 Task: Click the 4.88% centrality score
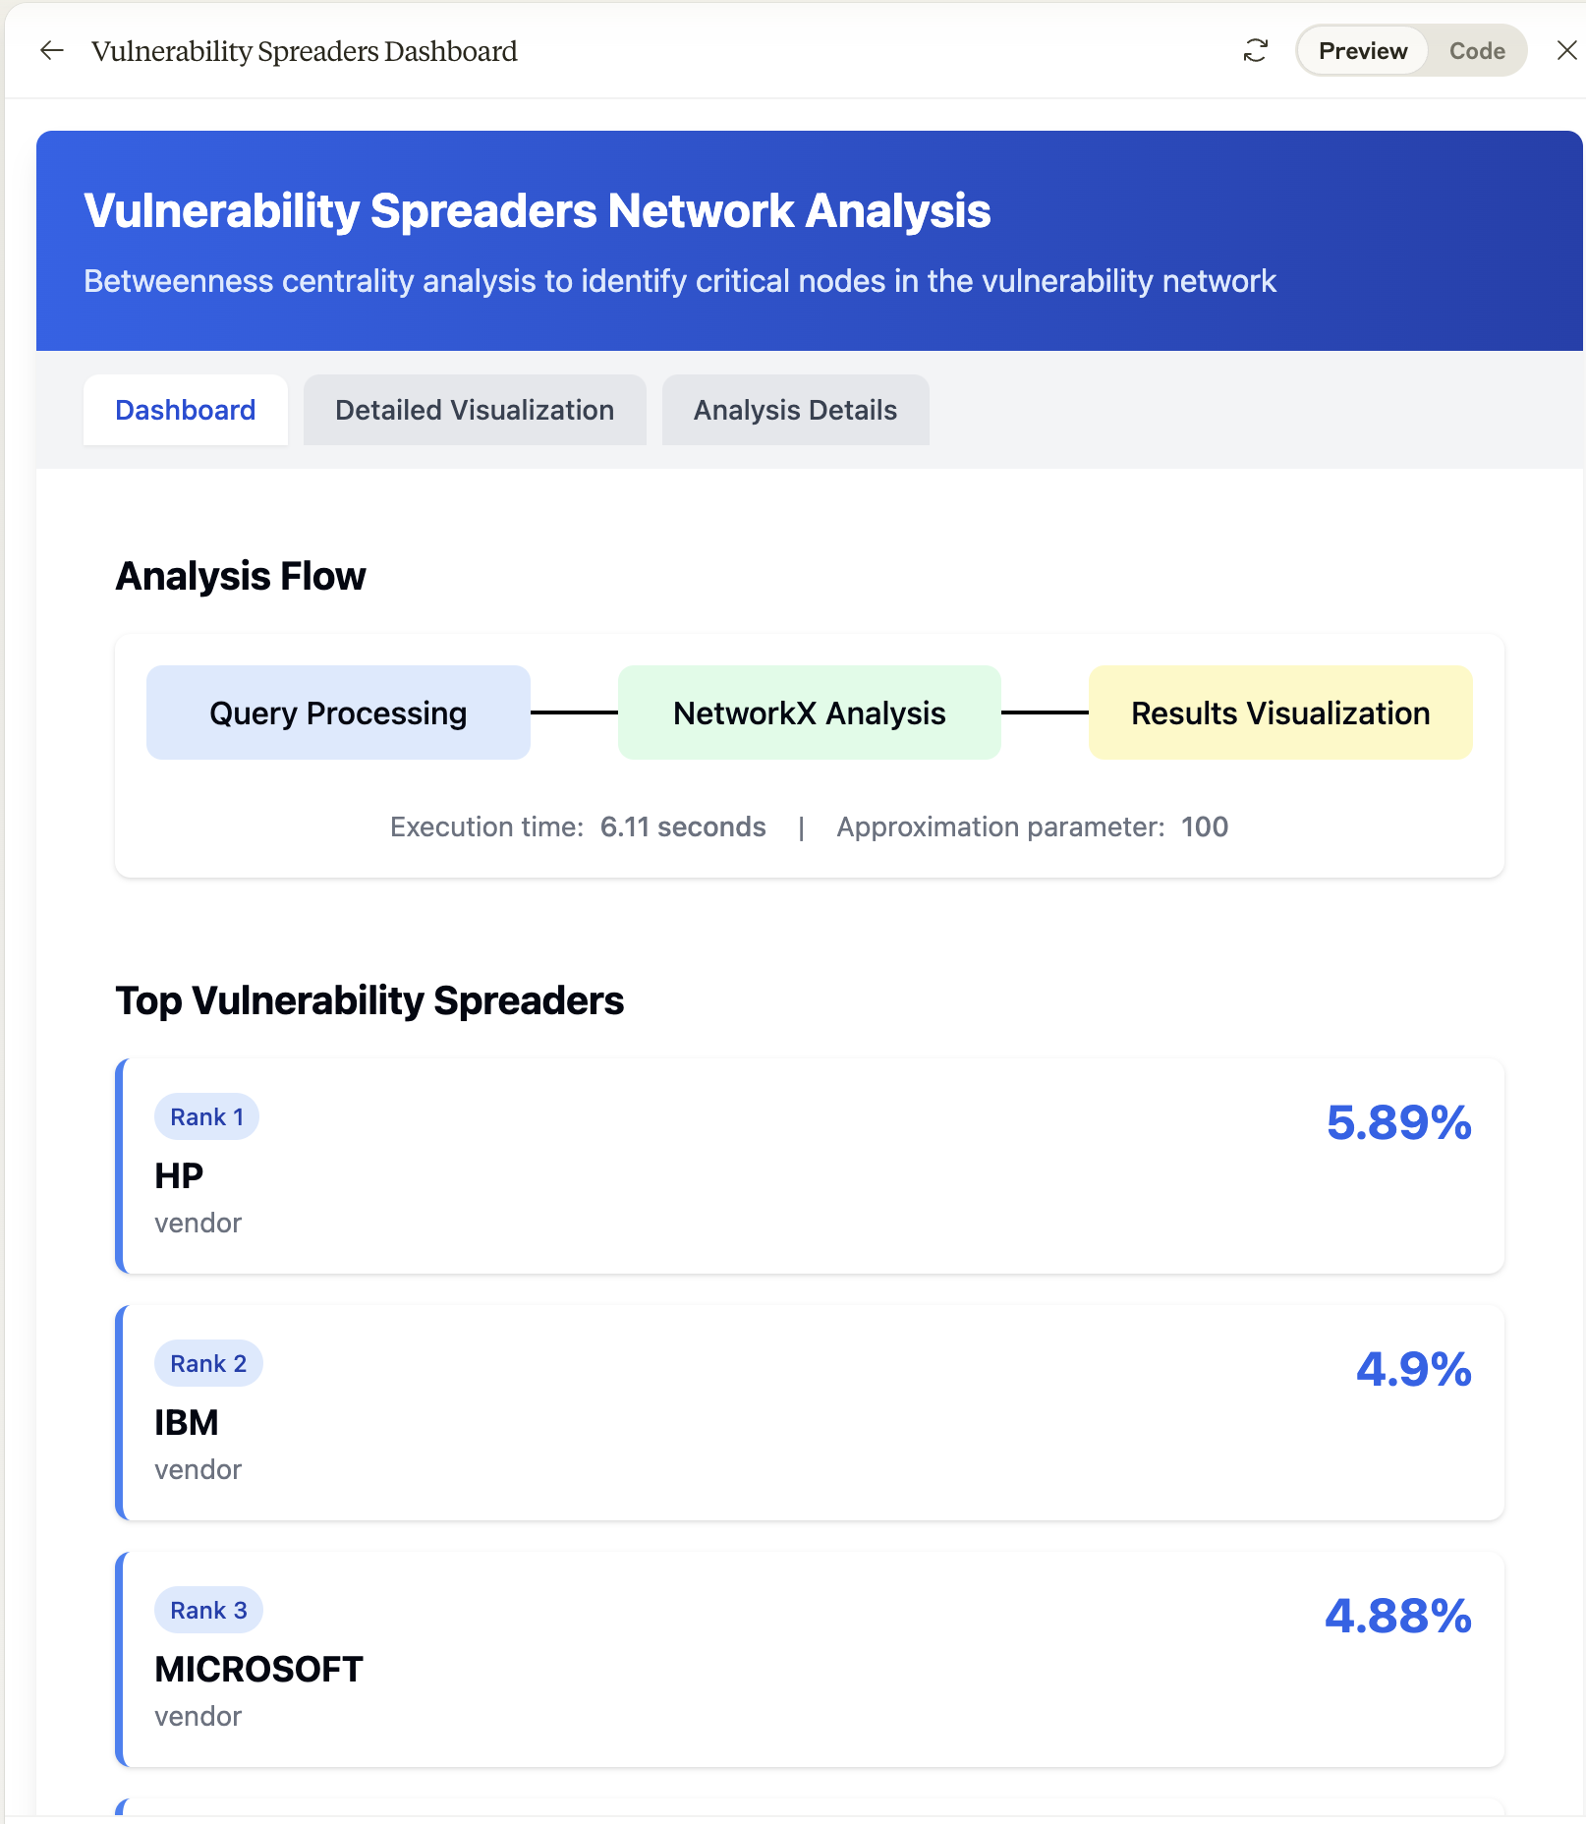[1398, 1616]
